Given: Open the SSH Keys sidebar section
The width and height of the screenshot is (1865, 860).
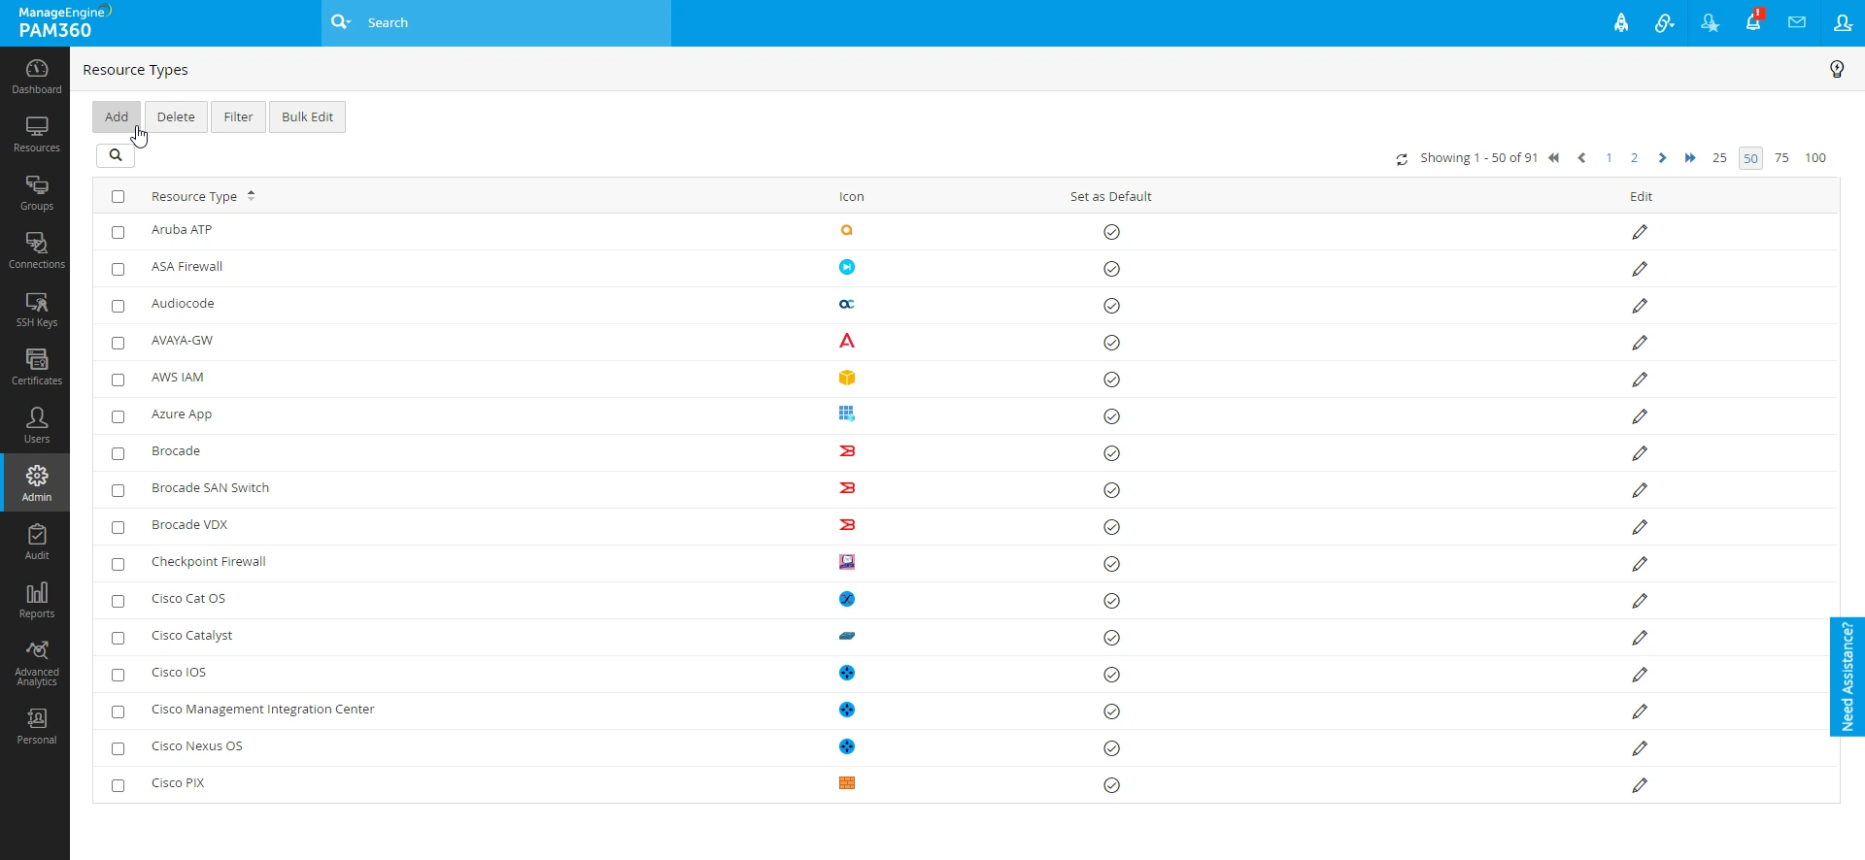Looking at the screenshot, I should pos(36,309).
